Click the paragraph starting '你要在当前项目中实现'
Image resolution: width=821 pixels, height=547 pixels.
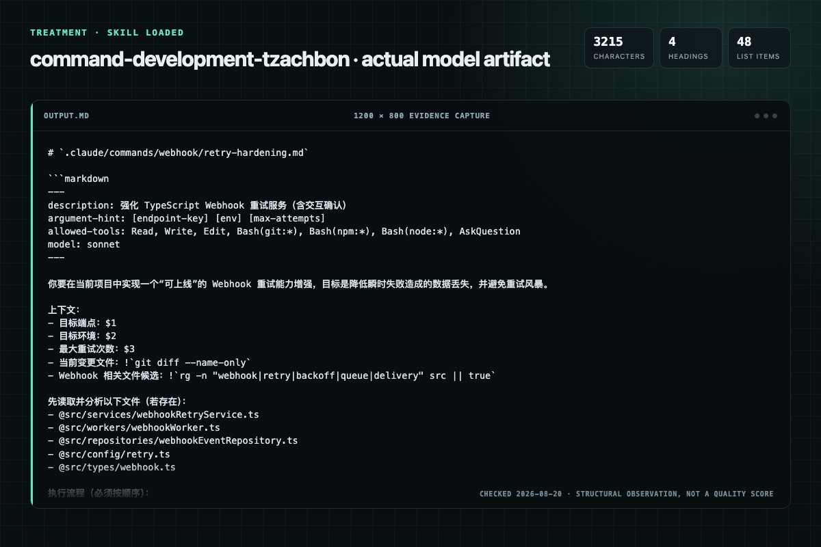[298, 284]
